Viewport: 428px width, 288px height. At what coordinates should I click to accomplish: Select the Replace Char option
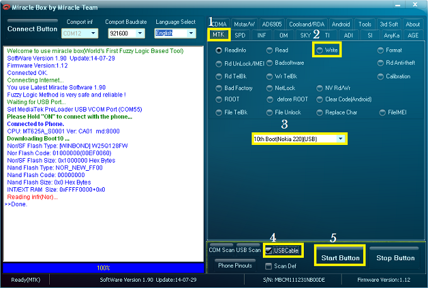(x=337, y=112)
